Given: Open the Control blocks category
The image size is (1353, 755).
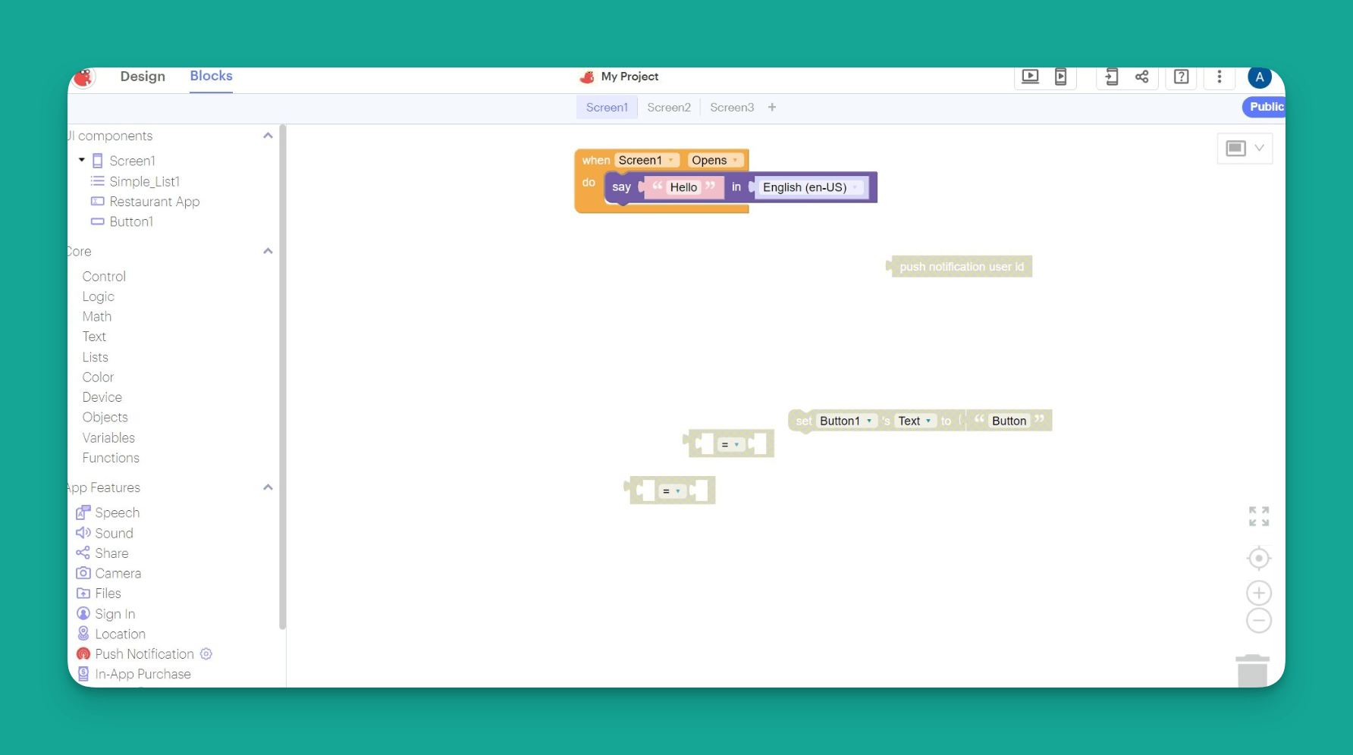Looking at the screenshot, I should click(104, 277).
